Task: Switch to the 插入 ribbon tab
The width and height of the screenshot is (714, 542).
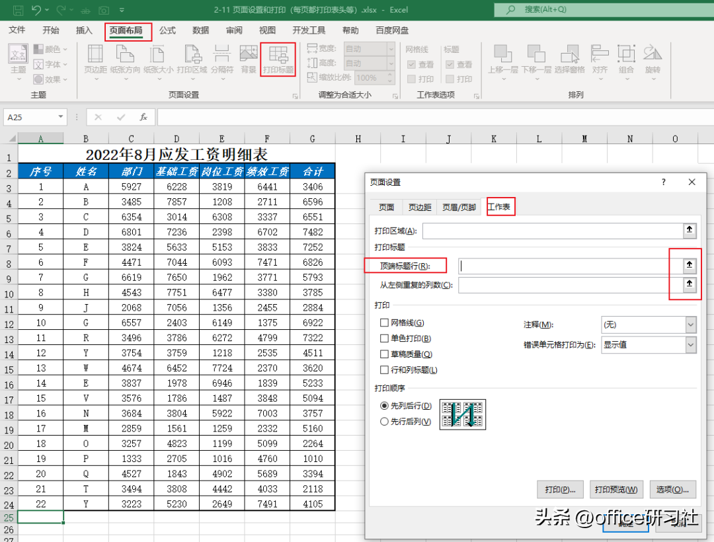Action: point(84,30)
